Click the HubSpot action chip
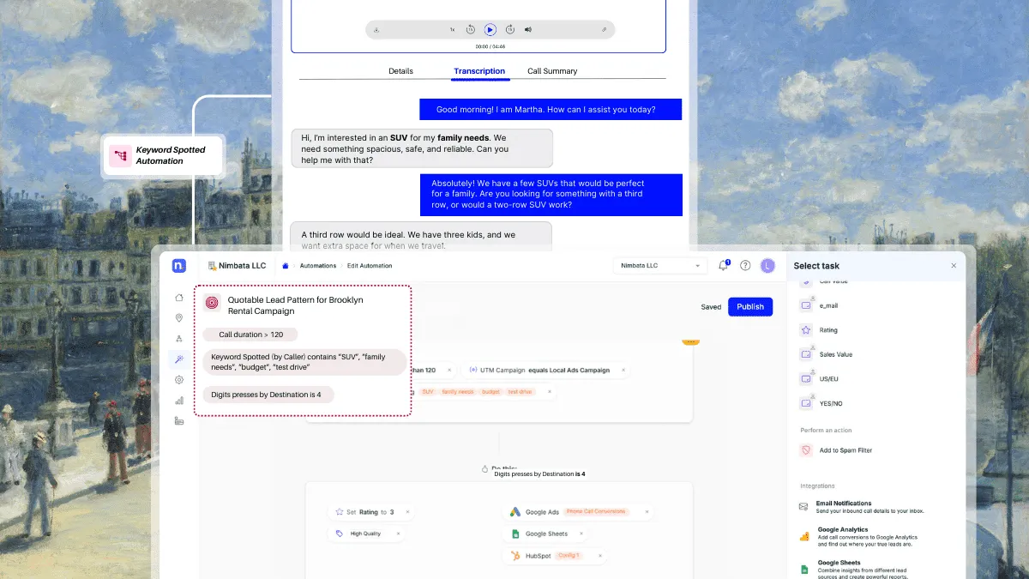The height and width of the screenshot is (579, 1029). click(x=557, y=556)
